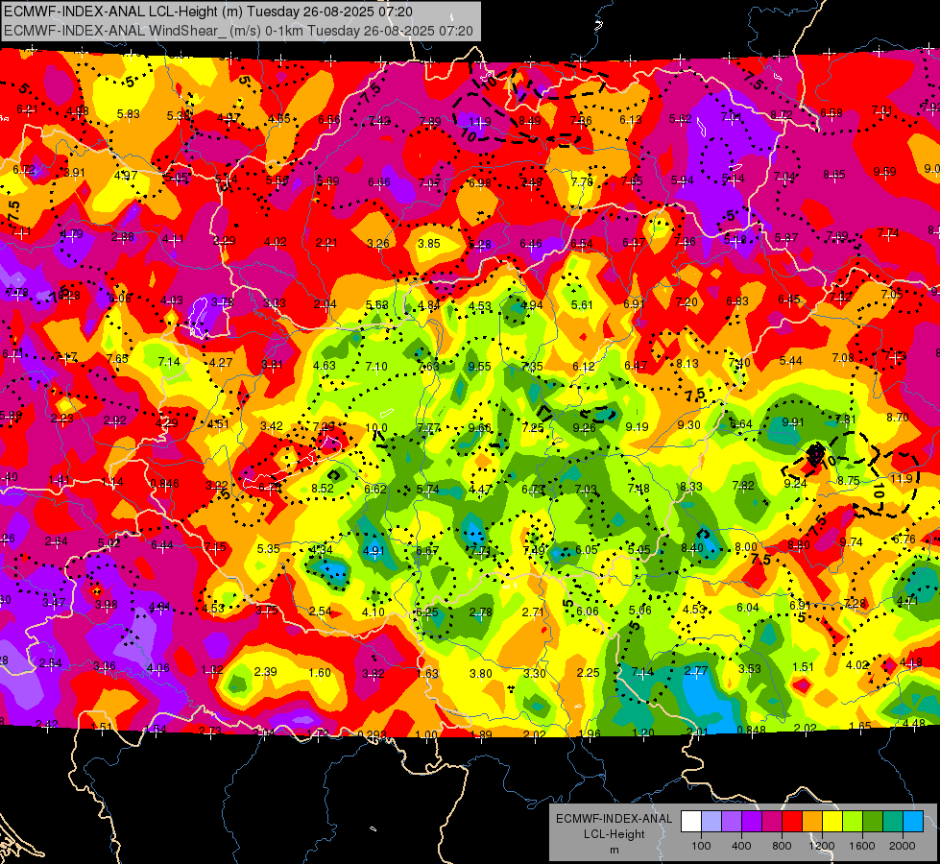940x864 pixels.
Task: Click the map value '3.80'
Action: [x=481, y=674]
